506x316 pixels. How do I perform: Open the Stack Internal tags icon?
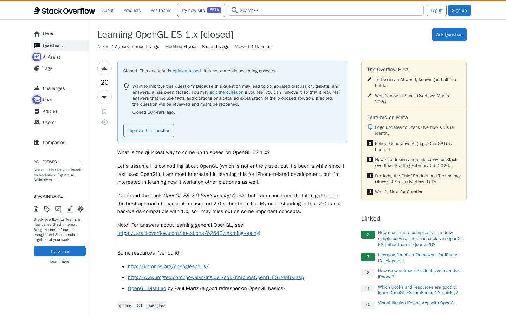[47, 209]
